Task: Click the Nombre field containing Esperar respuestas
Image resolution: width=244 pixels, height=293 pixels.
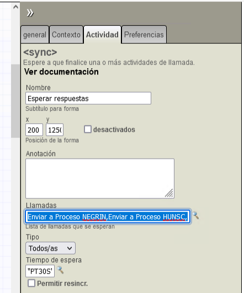Action: [x=88, y=98]
